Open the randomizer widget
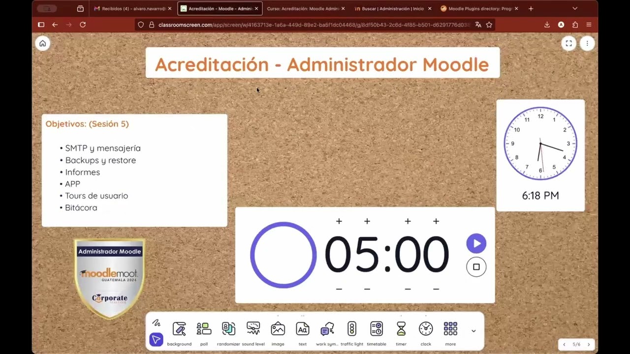 (x=228, y=333)
